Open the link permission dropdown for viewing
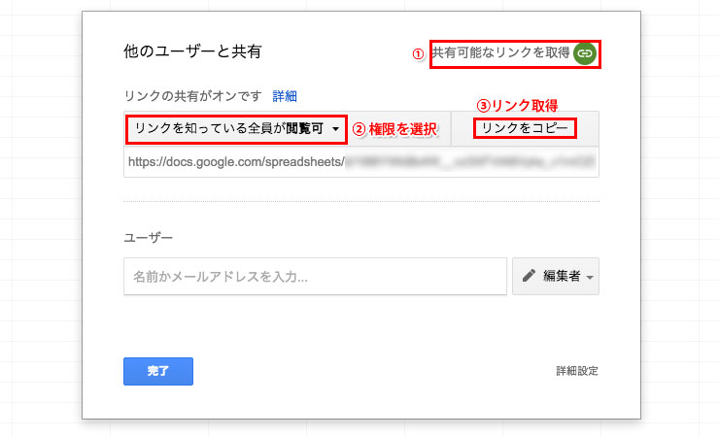This screenshot has width=719, height=437. (237, 129)
